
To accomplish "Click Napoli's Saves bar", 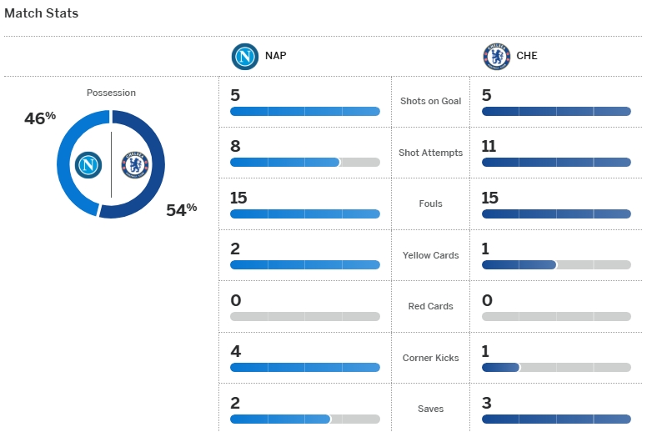I will pos(304,419).
